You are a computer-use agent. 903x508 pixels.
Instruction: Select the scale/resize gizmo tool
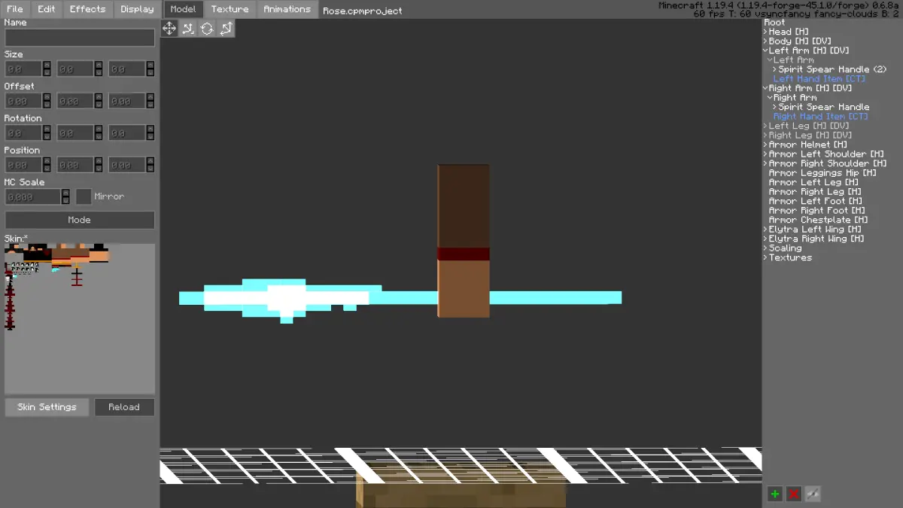pyautogui.click(x=226, y=29)
